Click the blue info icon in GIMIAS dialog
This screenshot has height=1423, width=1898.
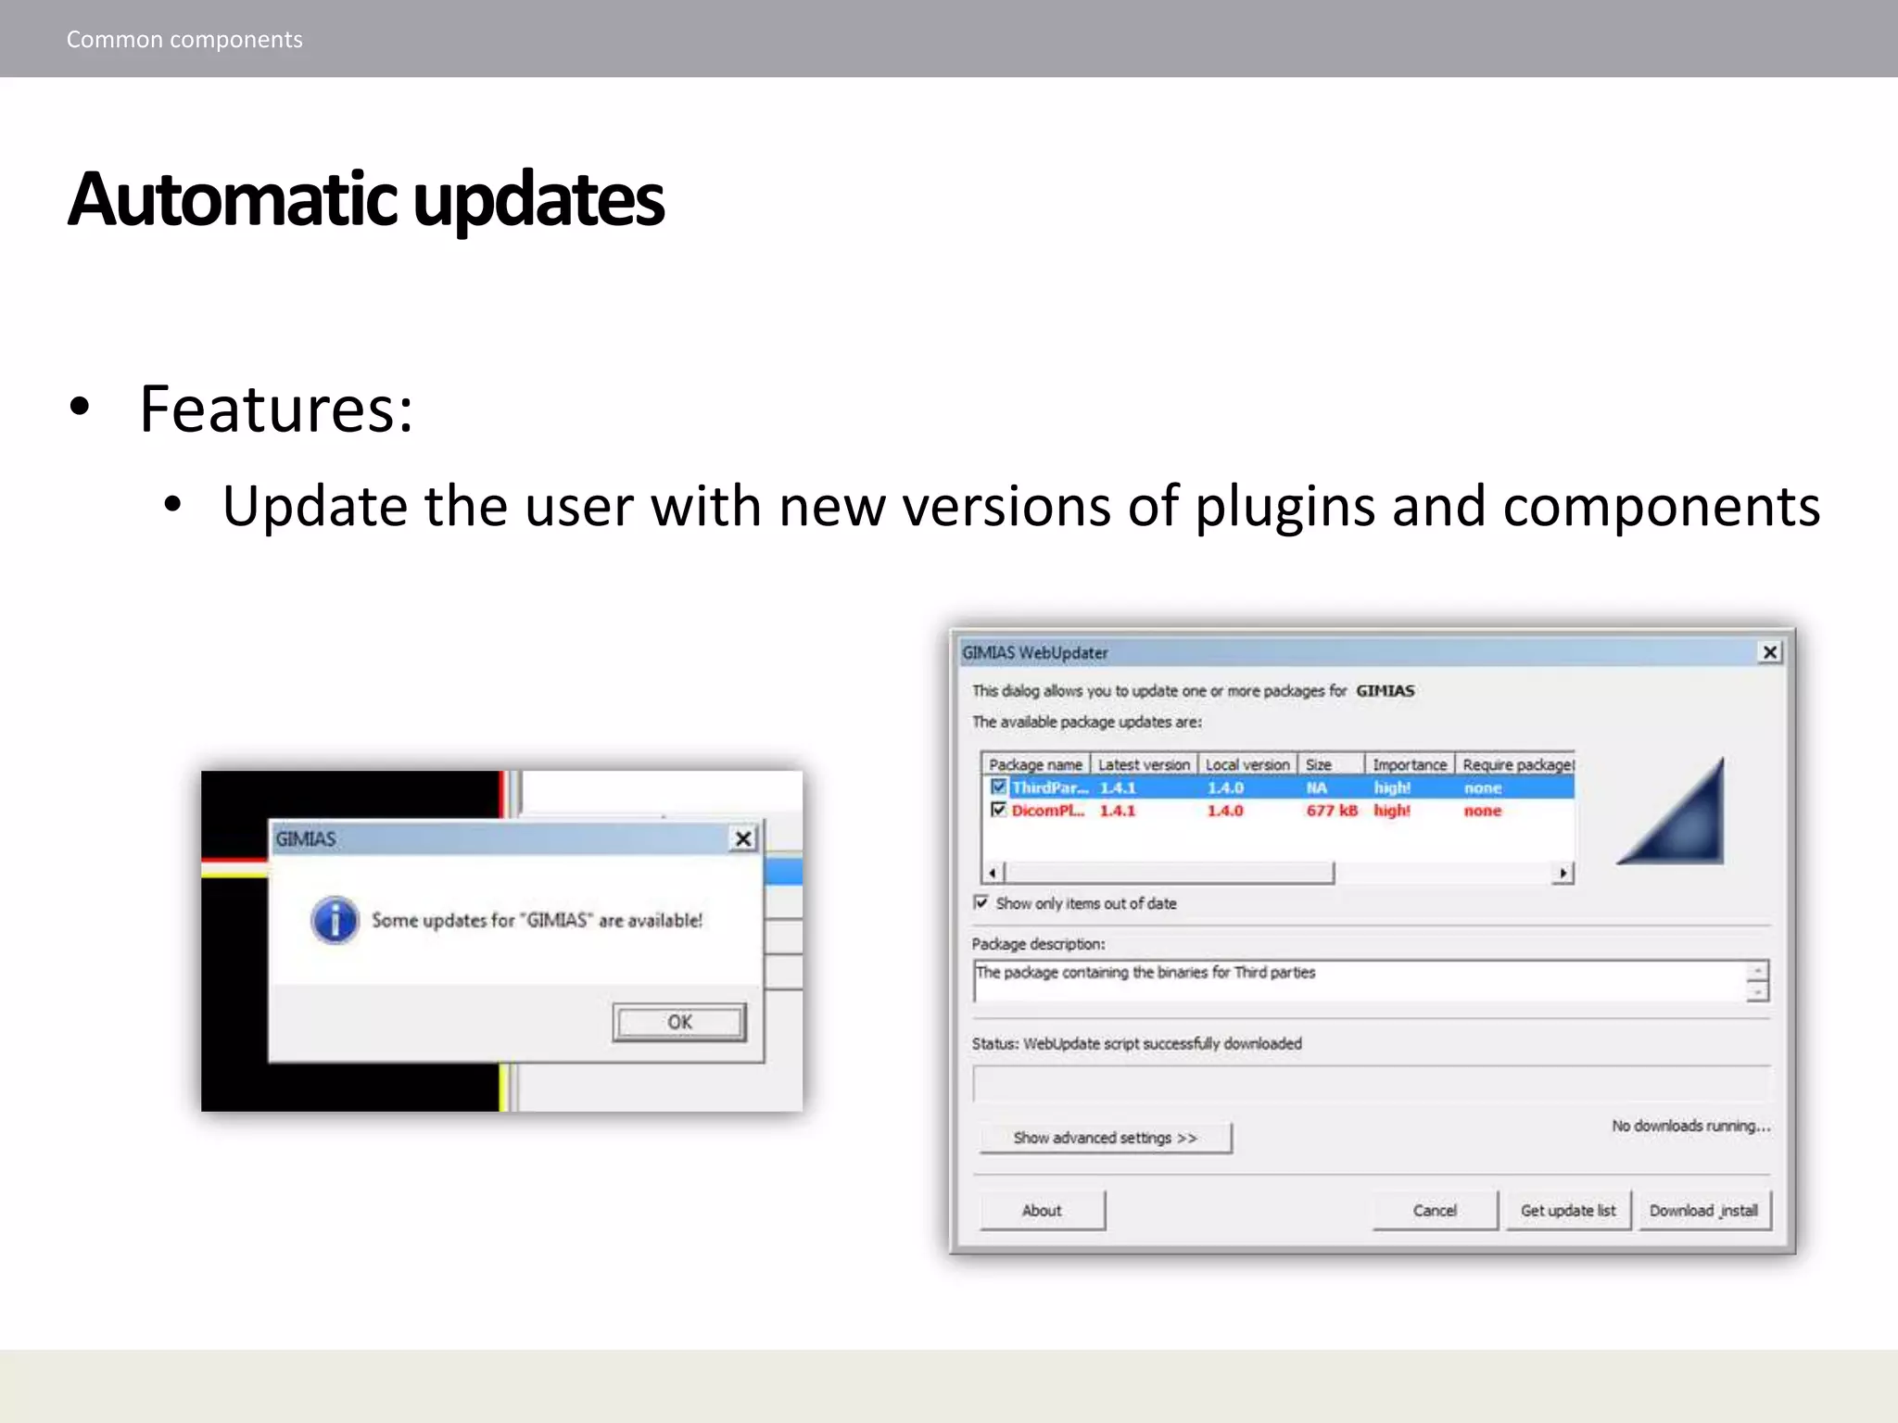coord(335,920)
